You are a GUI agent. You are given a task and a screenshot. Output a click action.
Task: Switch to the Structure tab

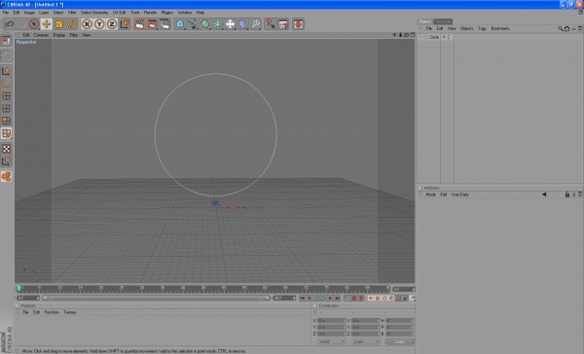[443, 21]
